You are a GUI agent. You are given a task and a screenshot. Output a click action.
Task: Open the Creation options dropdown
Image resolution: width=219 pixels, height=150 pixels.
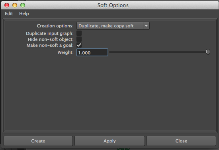(113, 26)
